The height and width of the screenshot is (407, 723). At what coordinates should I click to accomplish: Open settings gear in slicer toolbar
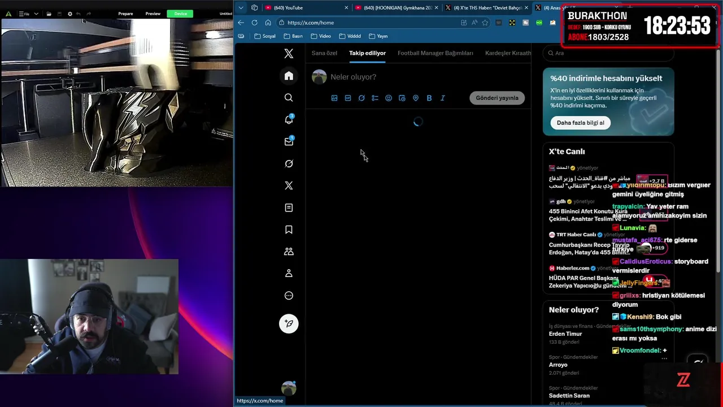[x=70, y=14]
